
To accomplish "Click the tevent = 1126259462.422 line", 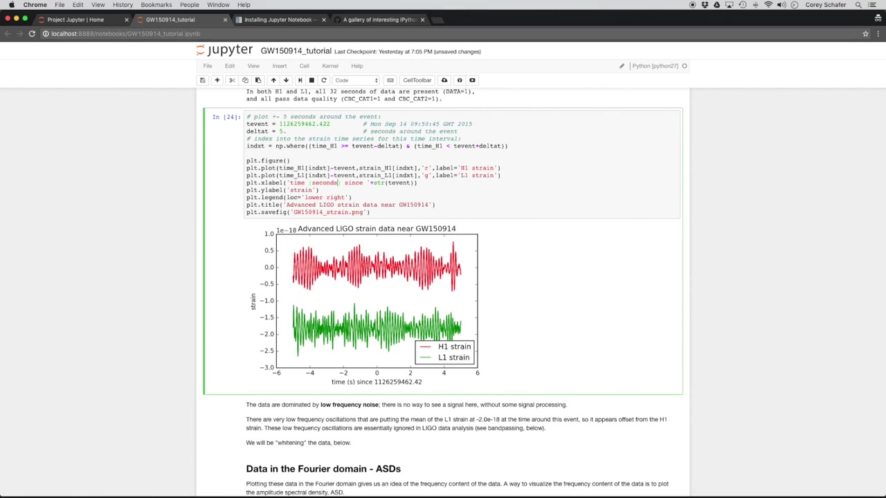I will coord(288,124).
